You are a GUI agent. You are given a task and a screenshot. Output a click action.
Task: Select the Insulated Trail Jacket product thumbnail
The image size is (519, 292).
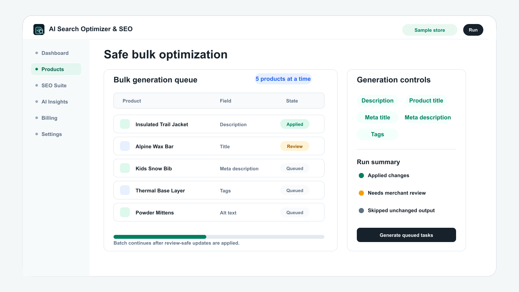[125, 124]
